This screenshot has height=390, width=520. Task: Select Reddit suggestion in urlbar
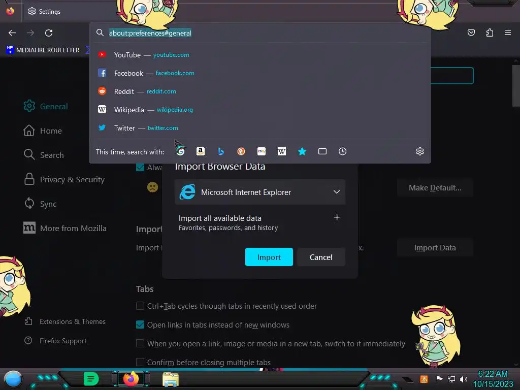coord(260,91)
